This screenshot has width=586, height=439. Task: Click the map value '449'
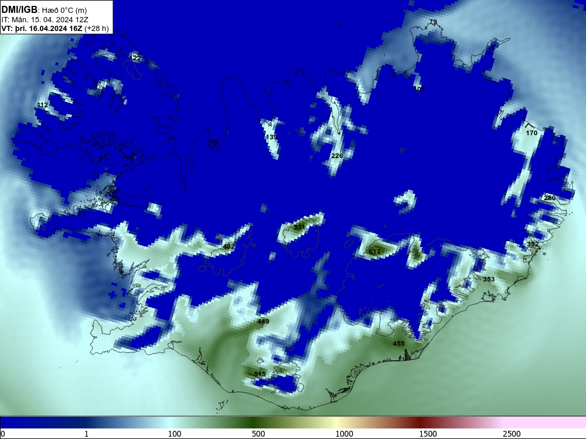coord(263,321)
